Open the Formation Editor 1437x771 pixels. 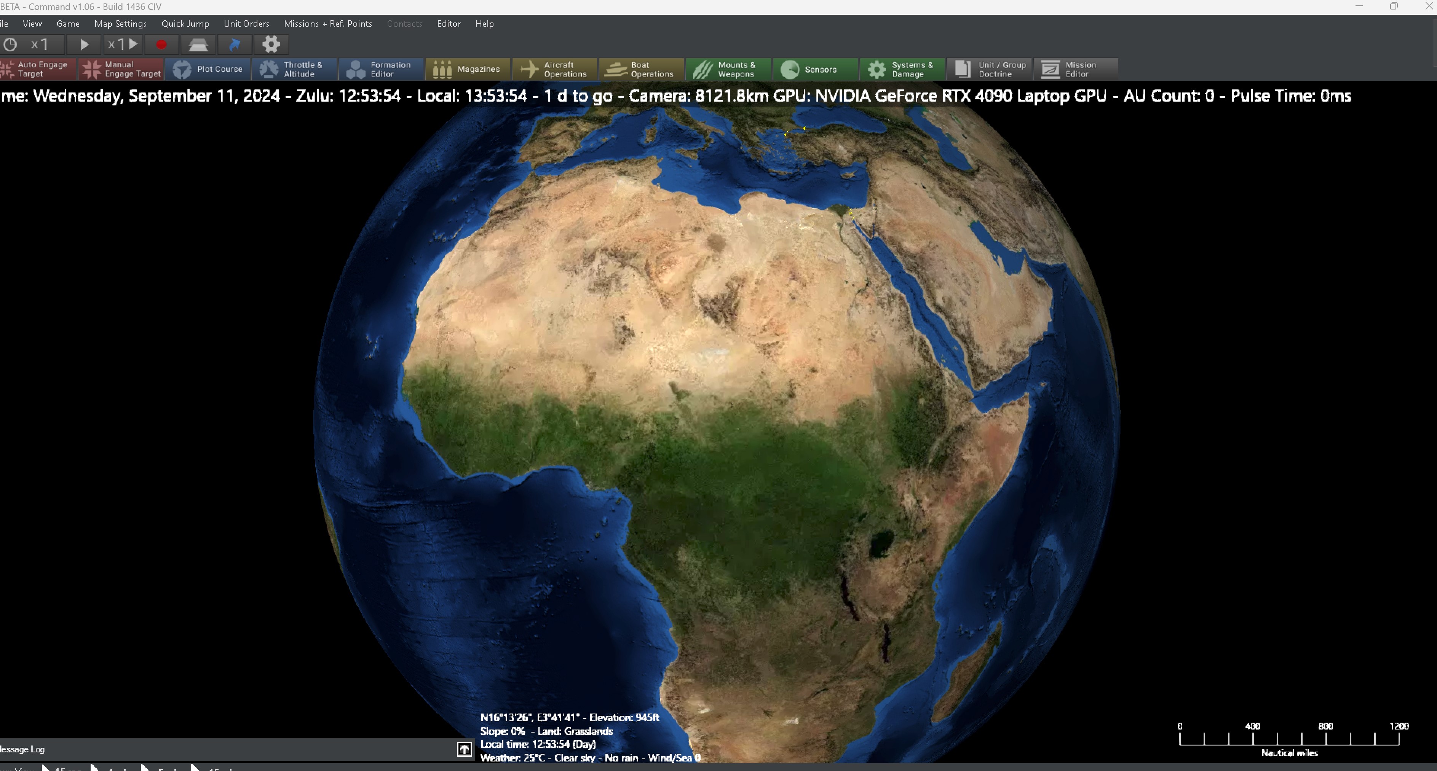[x=382, y=70]
